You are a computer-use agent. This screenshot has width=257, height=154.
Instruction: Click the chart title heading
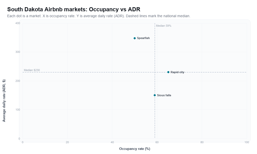(x=74, y=9)
